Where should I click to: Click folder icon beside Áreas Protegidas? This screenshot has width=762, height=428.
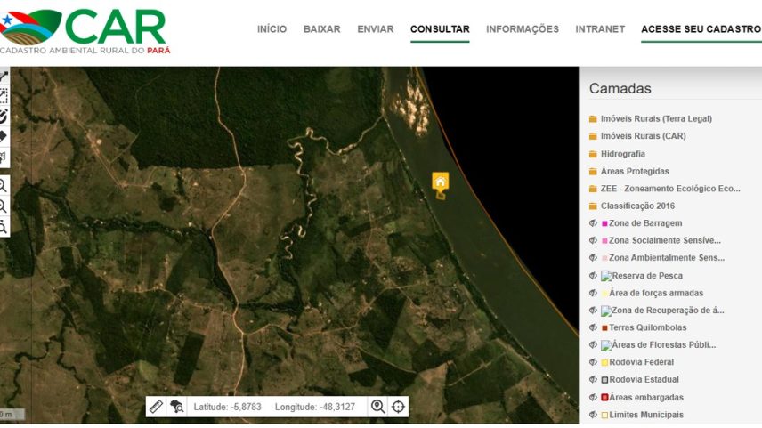[593, 171]
